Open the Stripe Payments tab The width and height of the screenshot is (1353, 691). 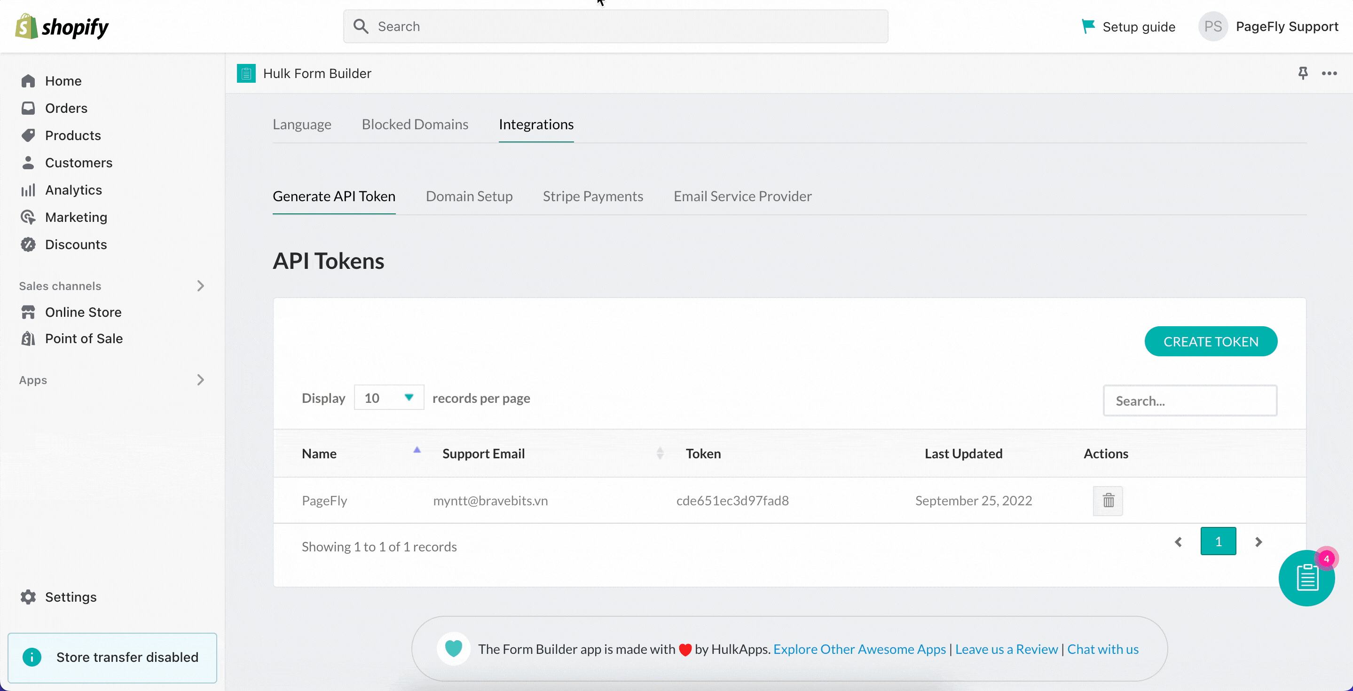click(x=593, y=196)
